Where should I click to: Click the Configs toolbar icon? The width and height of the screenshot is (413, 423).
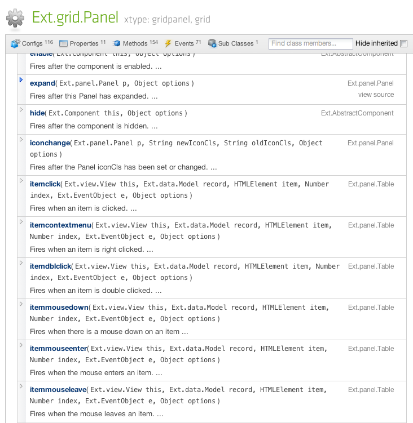(15, 43)
